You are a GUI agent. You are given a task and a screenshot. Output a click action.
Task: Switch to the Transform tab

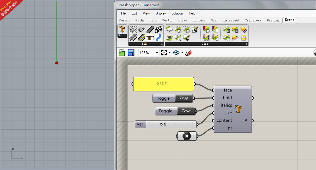[253, 20]
